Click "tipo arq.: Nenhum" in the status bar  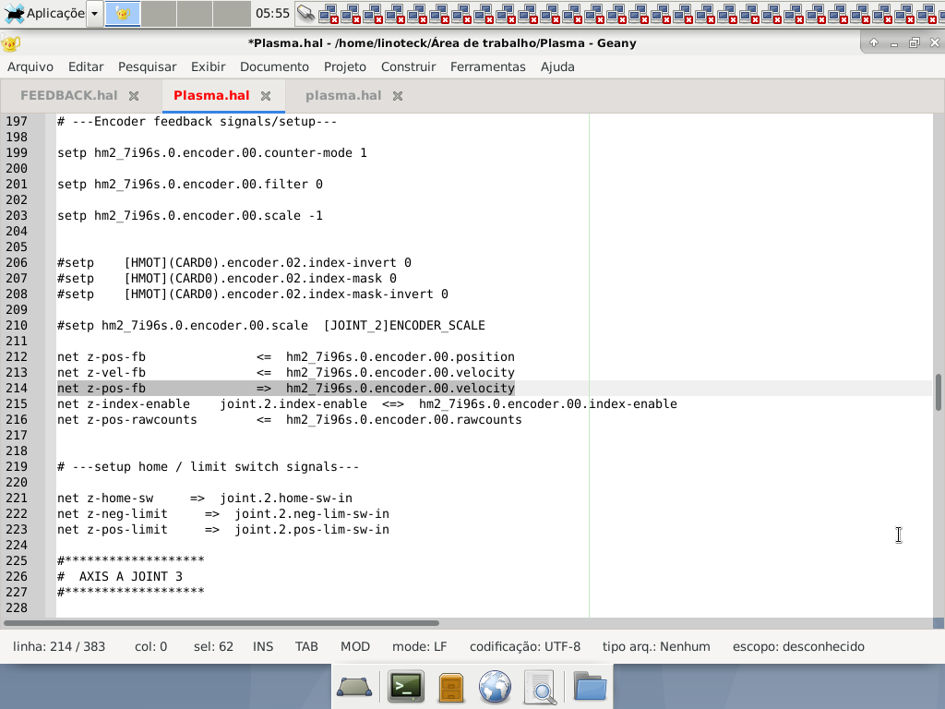coord(656,647)
